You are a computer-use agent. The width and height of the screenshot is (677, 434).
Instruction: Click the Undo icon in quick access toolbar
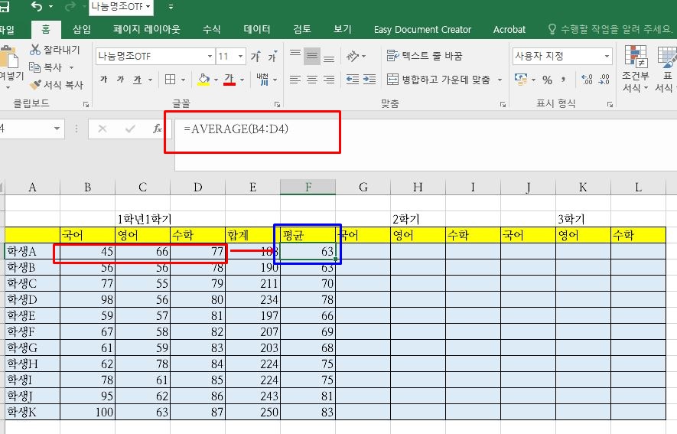[x=37, y=6]
